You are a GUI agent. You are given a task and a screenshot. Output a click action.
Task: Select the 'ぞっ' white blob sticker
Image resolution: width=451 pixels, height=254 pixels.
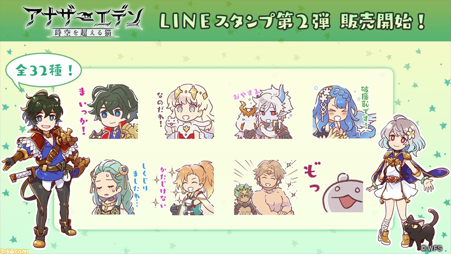[334, 187]
